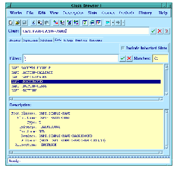Open the Works menu
The image size is (178, 169).
pyautogui.click(x=16, y=13)
